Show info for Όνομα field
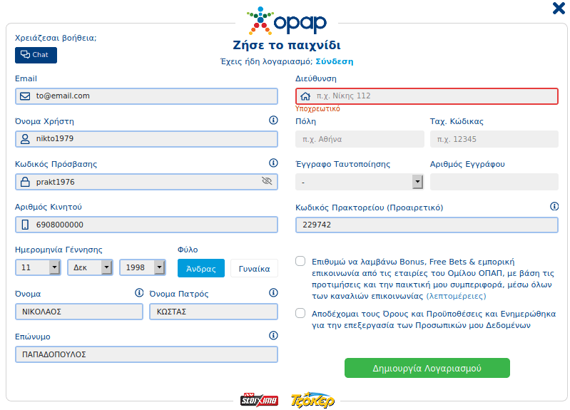The height and width of the screenshot is (410, 570). click(x=139, y=292)
